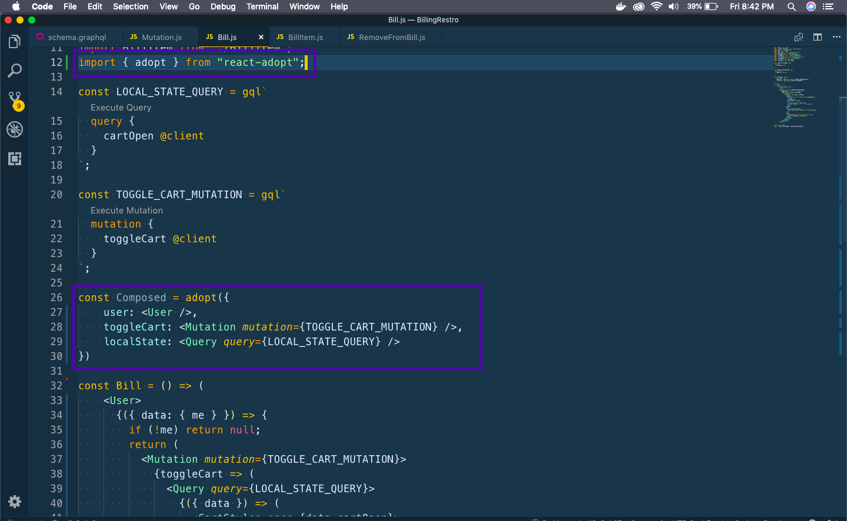The image size is (847, 521).
Task: Click the Execute Query code lens
Action: (121, 108)
